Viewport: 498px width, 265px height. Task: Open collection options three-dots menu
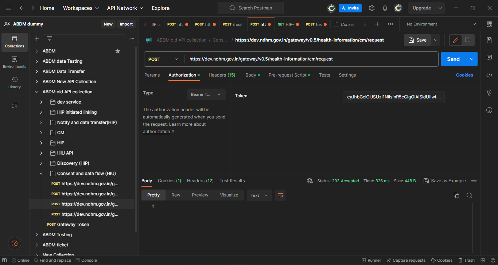point(131,39)
